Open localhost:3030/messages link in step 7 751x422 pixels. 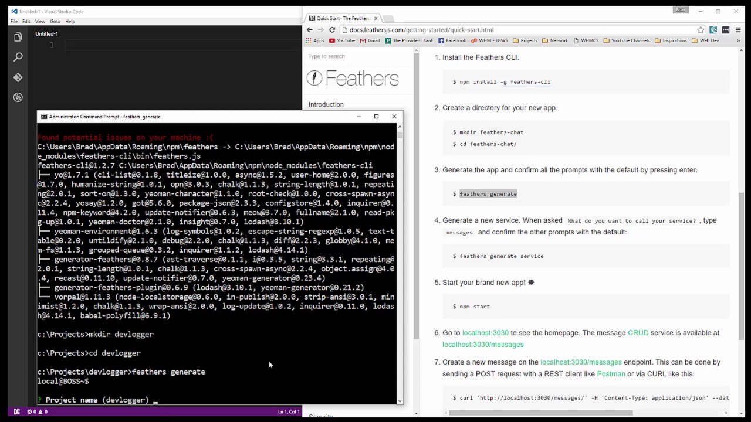coord(581,362)
